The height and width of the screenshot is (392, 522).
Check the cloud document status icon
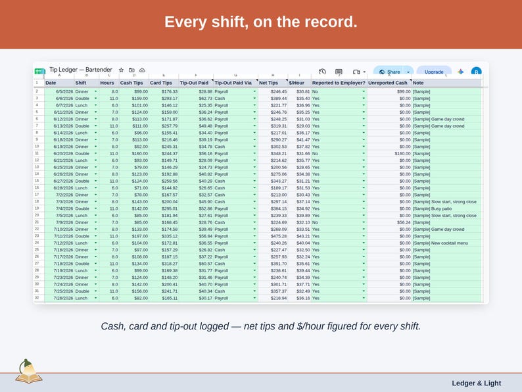[142, 70]
